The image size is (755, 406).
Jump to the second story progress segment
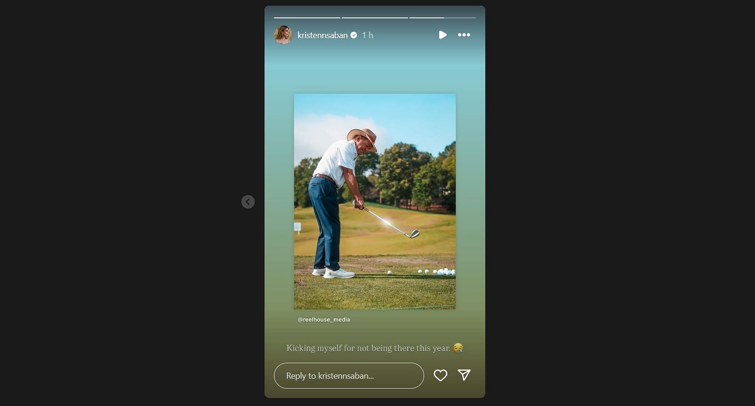[x=375, y=18]
